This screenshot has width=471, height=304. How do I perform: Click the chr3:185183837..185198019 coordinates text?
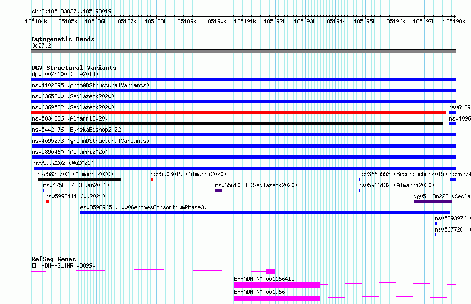pyautogui.click(x=71, y=11)
